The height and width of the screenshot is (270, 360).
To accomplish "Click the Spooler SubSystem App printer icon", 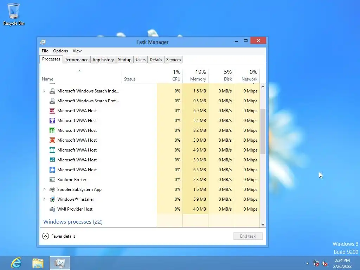I will (52, 189).
